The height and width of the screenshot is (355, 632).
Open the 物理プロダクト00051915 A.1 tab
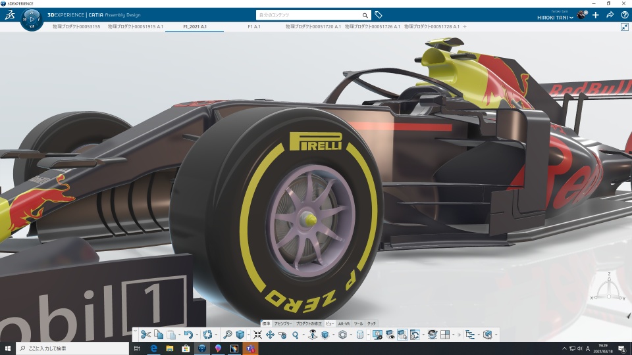pyautogui.click(x=136, y=26)
